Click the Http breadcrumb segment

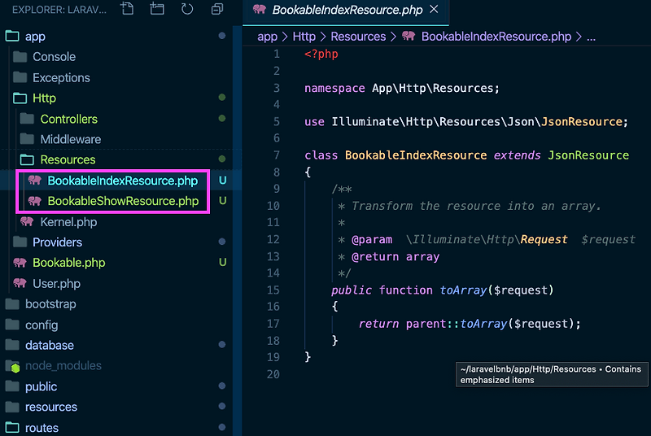[304, 37]
